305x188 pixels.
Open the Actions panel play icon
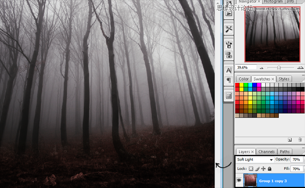coord(229,14)
